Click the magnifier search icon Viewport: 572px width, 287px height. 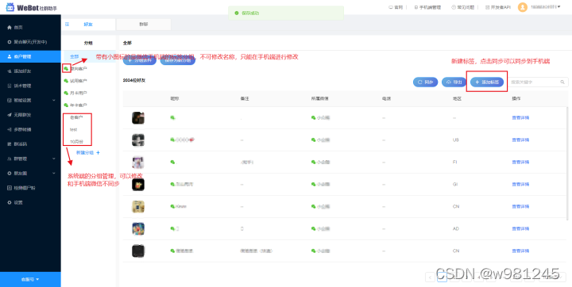tap(562, 82)
